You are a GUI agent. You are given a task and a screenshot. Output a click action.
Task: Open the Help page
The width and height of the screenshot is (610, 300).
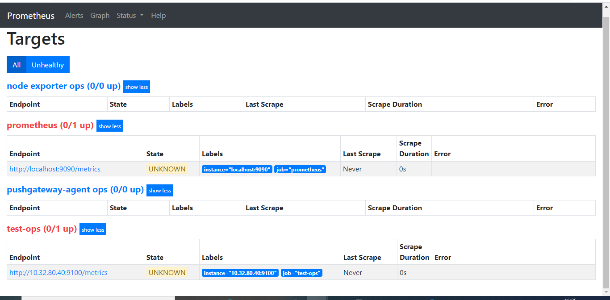159,15
